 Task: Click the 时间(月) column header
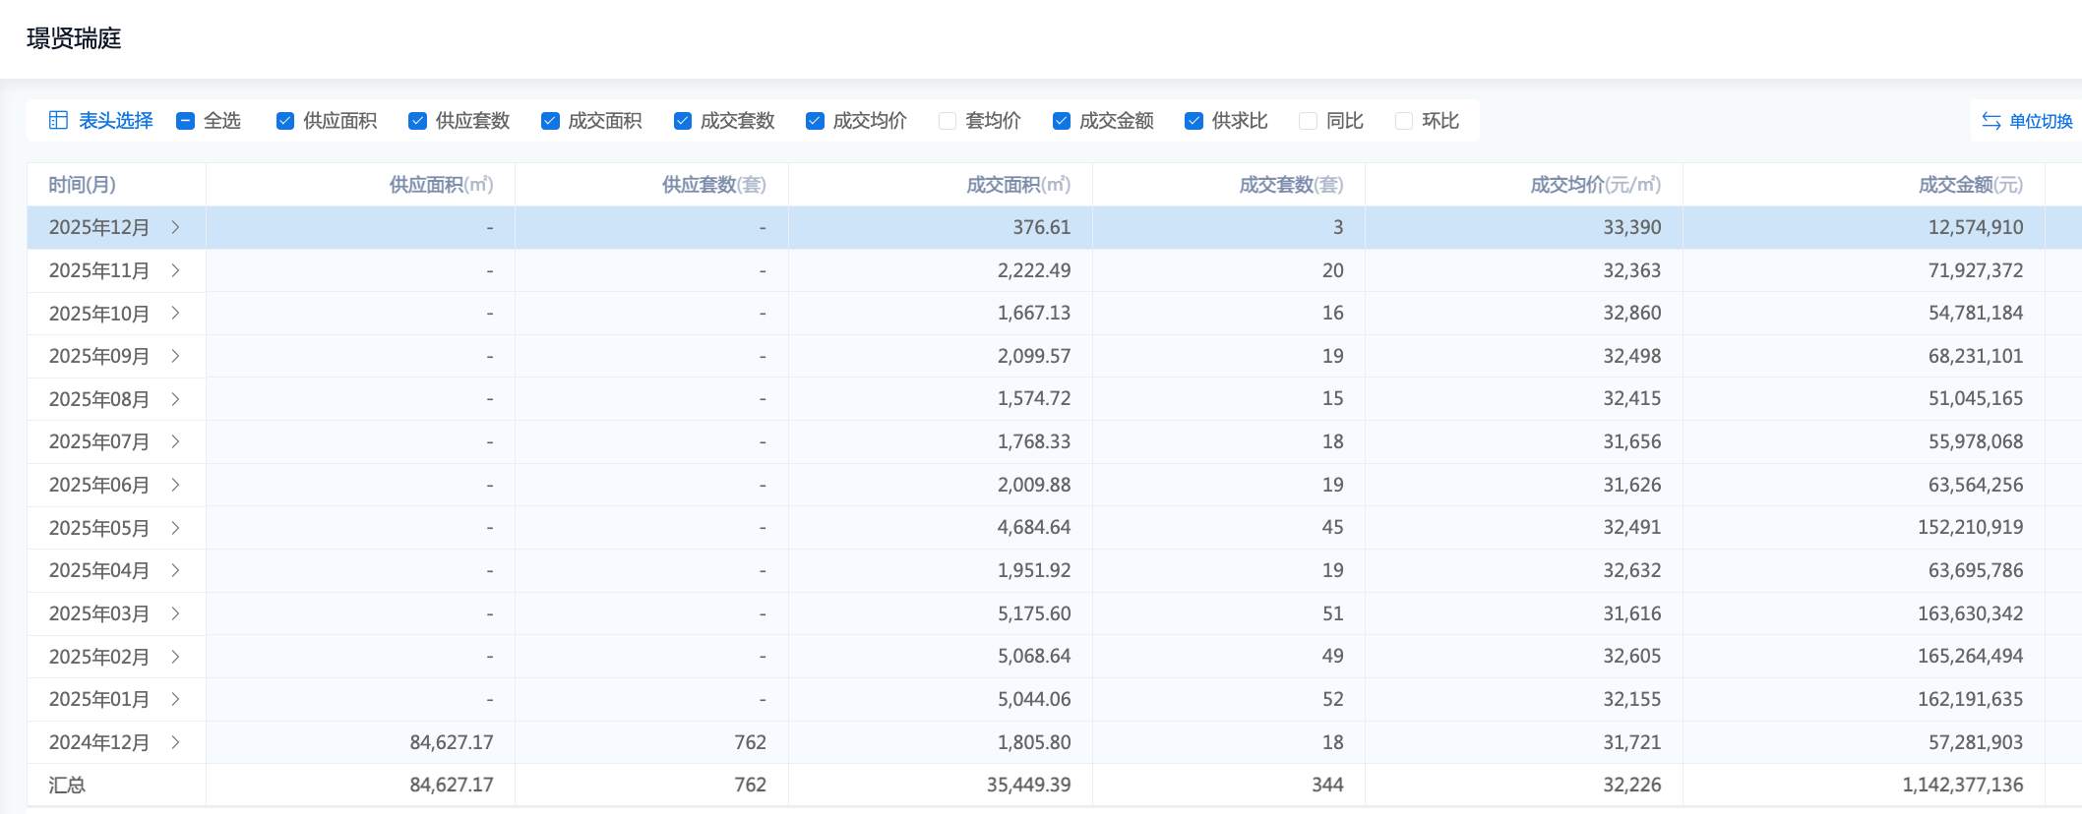(83, 185)
